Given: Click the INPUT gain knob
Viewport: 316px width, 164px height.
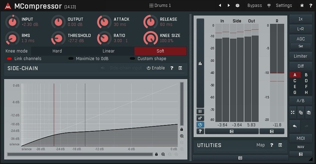Looking at the screenshot, I should coord(12,22).
